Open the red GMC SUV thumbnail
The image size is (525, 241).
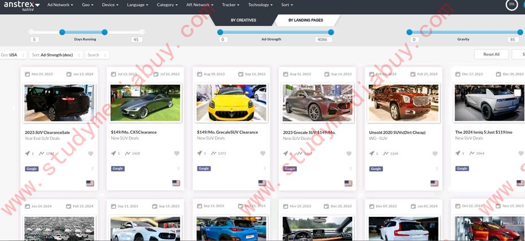[404, 103]
